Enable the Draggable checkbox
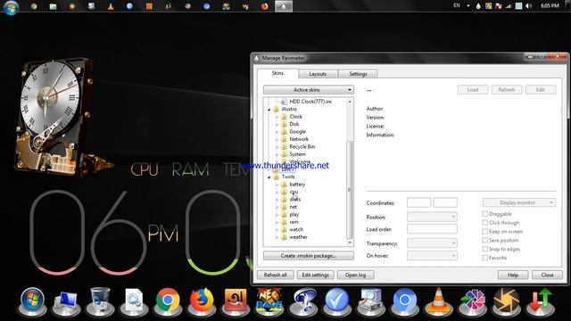This screenshot has width=571, height=321. 484,214
